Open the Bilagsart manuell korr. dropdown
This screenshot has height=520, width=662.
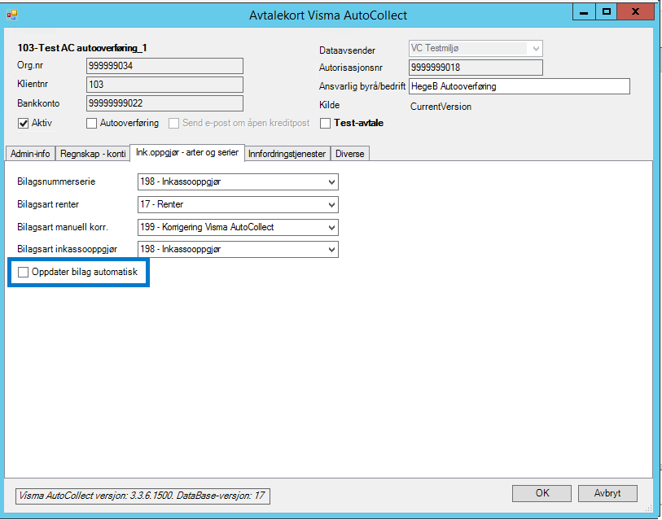click(x=238, y=228)
